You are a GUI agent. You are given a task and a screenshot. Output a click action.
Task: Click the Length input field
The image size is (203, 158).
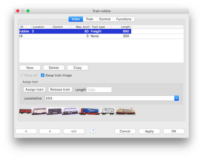[x=99, y=89]
